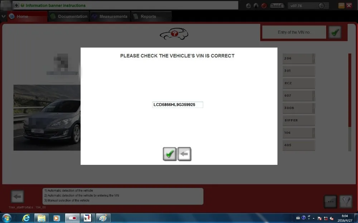Close the diagnostic application with red X

click(349, 5)
